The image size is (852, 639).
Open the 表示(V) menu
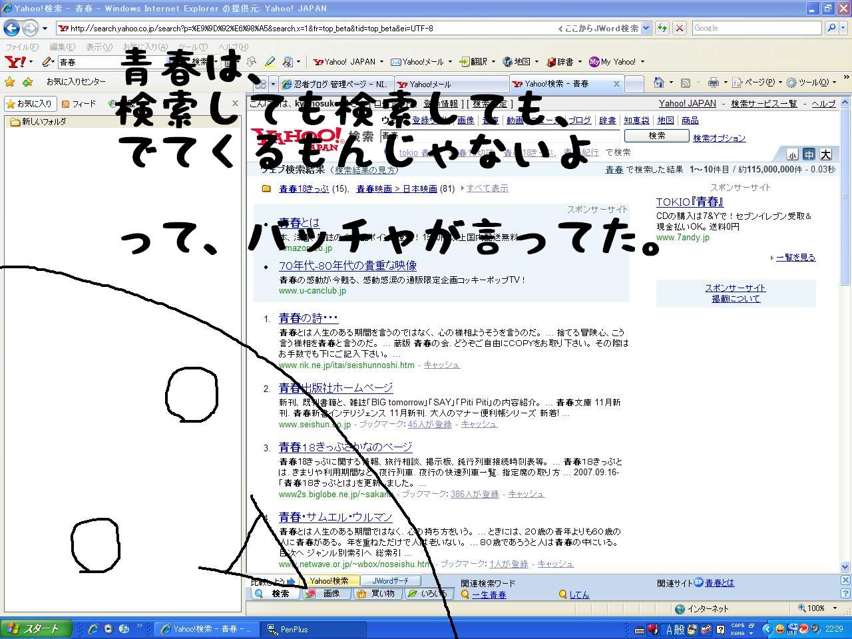[x=99, y=47]
